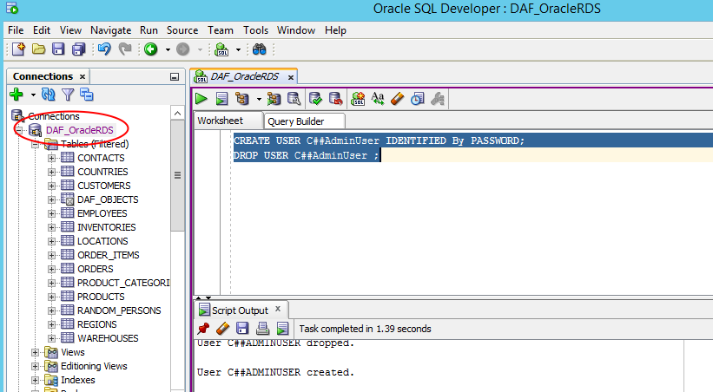This screenshot has width=713, height=392.
Task: Click the Explain Plan icon
Action: (242, 99)
